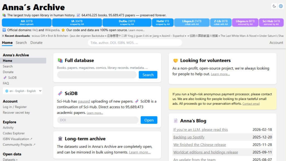Open FAQ from the left sidebar
This screenshot has height=161, width=286.
click(x=6, y=83)
